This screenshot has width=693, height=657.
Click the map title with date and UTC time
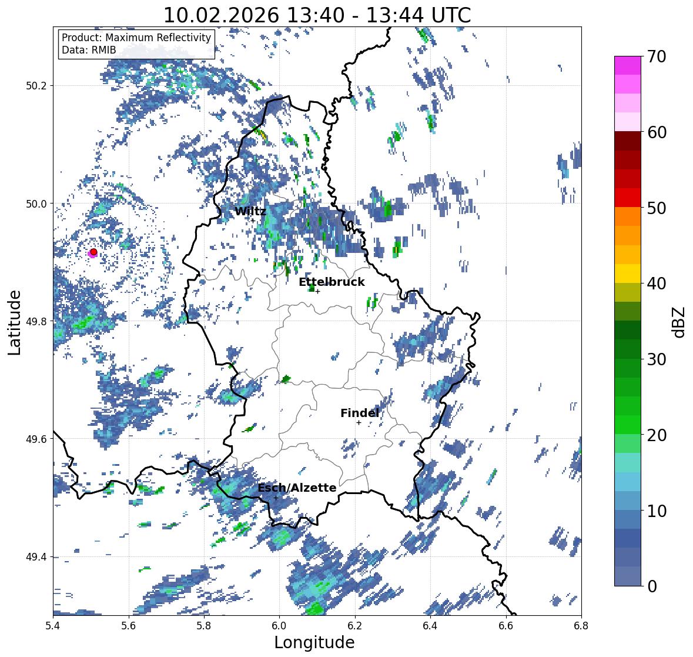tap(317, 15)
